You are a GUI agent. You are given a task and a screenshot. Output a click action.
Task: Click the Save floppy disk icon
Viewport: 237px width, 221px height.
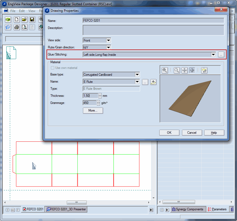pyautogui.click(x=32, y=19)
